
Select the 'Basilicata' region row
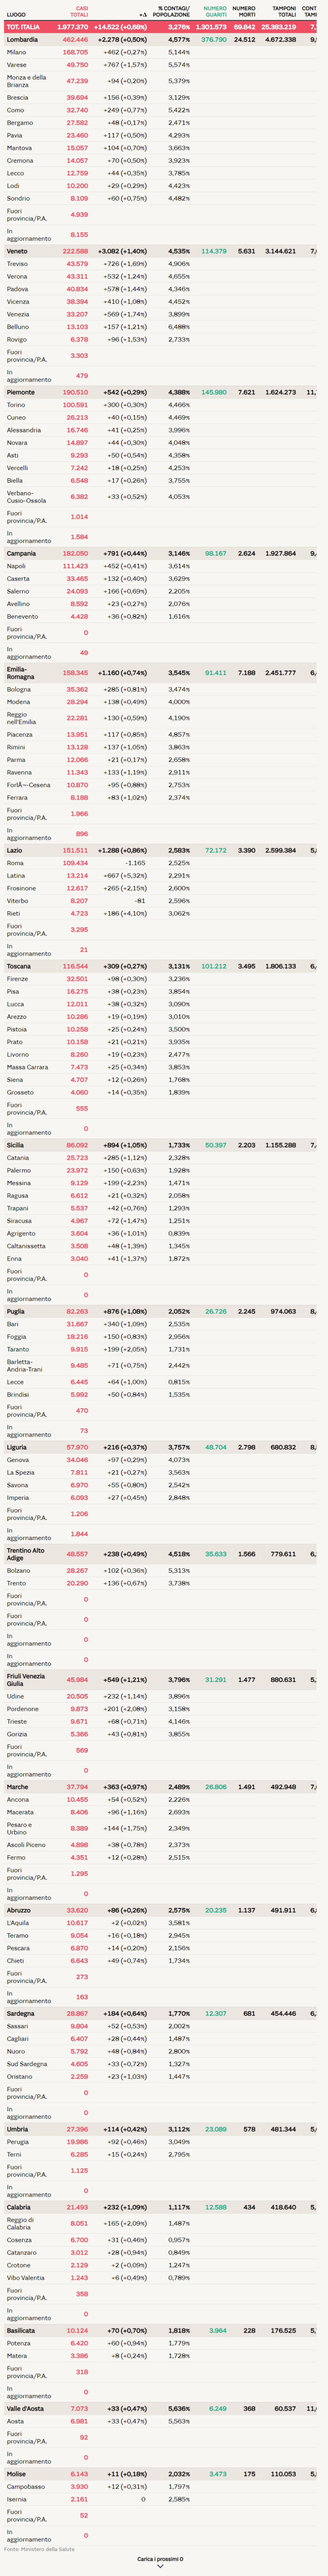pyautogui.click(x=161, y=2330)
